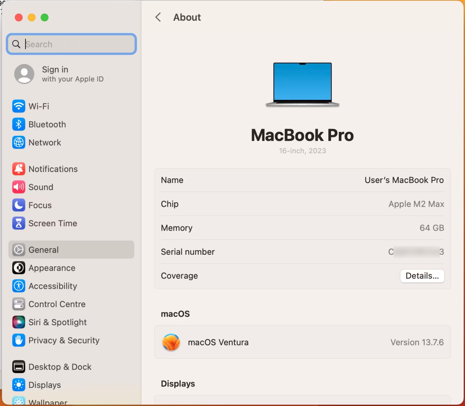Open Displays settings

coord(19,385)
